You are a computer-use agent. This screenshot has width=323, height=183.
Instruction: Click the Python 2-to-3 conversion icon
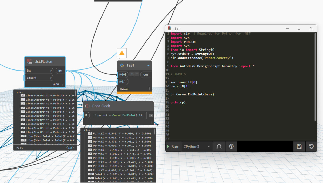point(219,146)
